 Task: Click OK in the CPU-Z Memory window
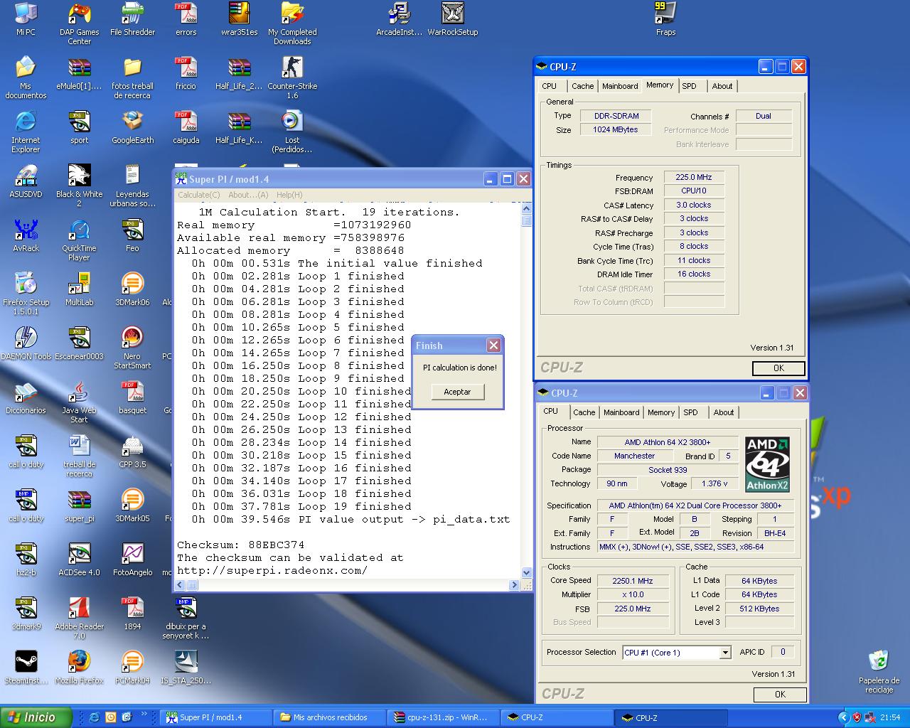778,368
